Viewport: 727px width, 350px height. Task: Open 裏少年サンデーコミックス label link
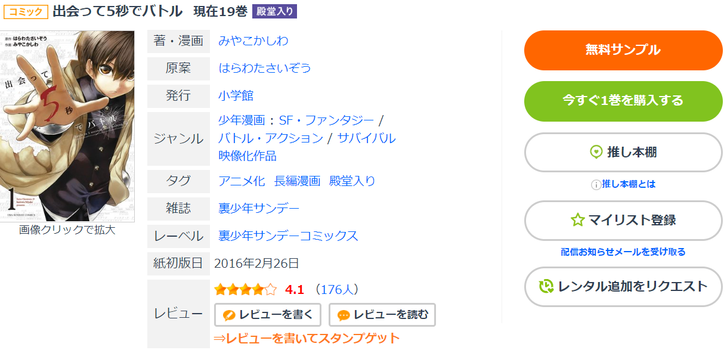[x=289, y=236]
